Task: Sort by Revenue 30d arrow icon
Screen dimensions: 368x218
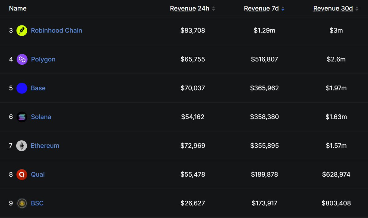Action: [357, 9]
